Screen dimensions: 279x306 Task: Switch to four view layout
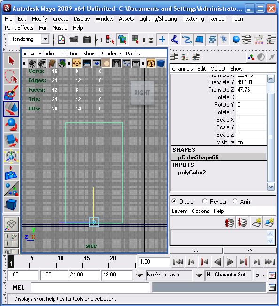(11, 240)
